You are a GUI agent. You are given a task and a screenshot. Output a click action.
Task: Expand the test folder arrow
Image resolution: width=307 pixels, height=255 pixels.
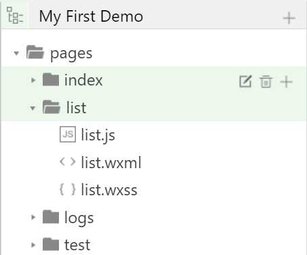[x=33, y=245]
